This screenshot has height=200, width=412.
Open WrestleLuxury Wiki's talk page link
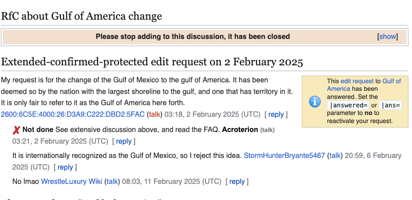pyautogui.click(x=112, y=182)
